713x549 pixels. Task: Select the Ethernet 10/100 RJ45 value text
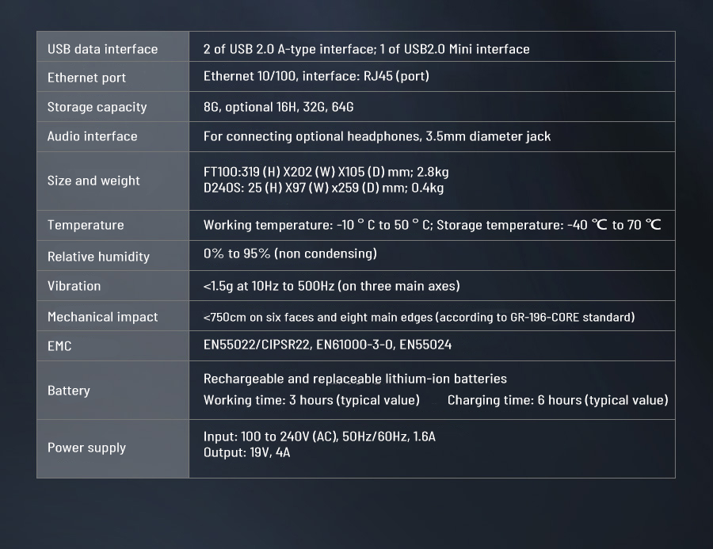pos(316,77)
